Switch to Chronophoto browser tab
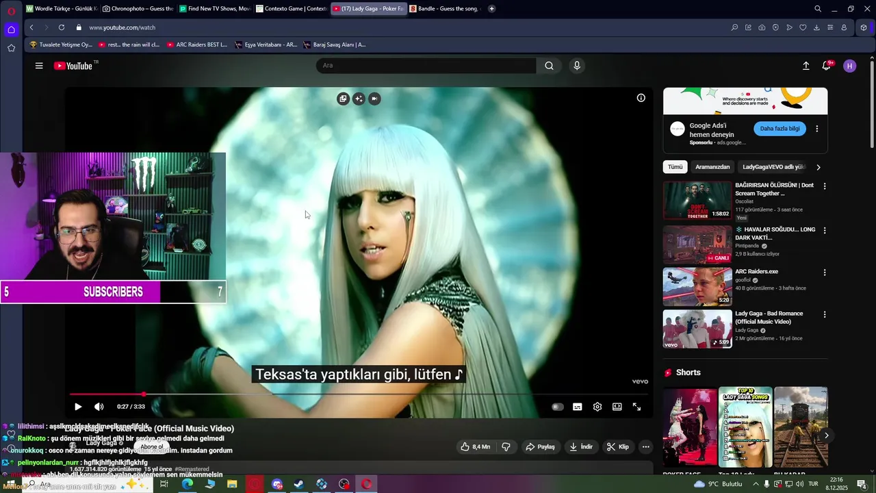The height and width of the screenshot is (493, 876). (x=138, y=9)
